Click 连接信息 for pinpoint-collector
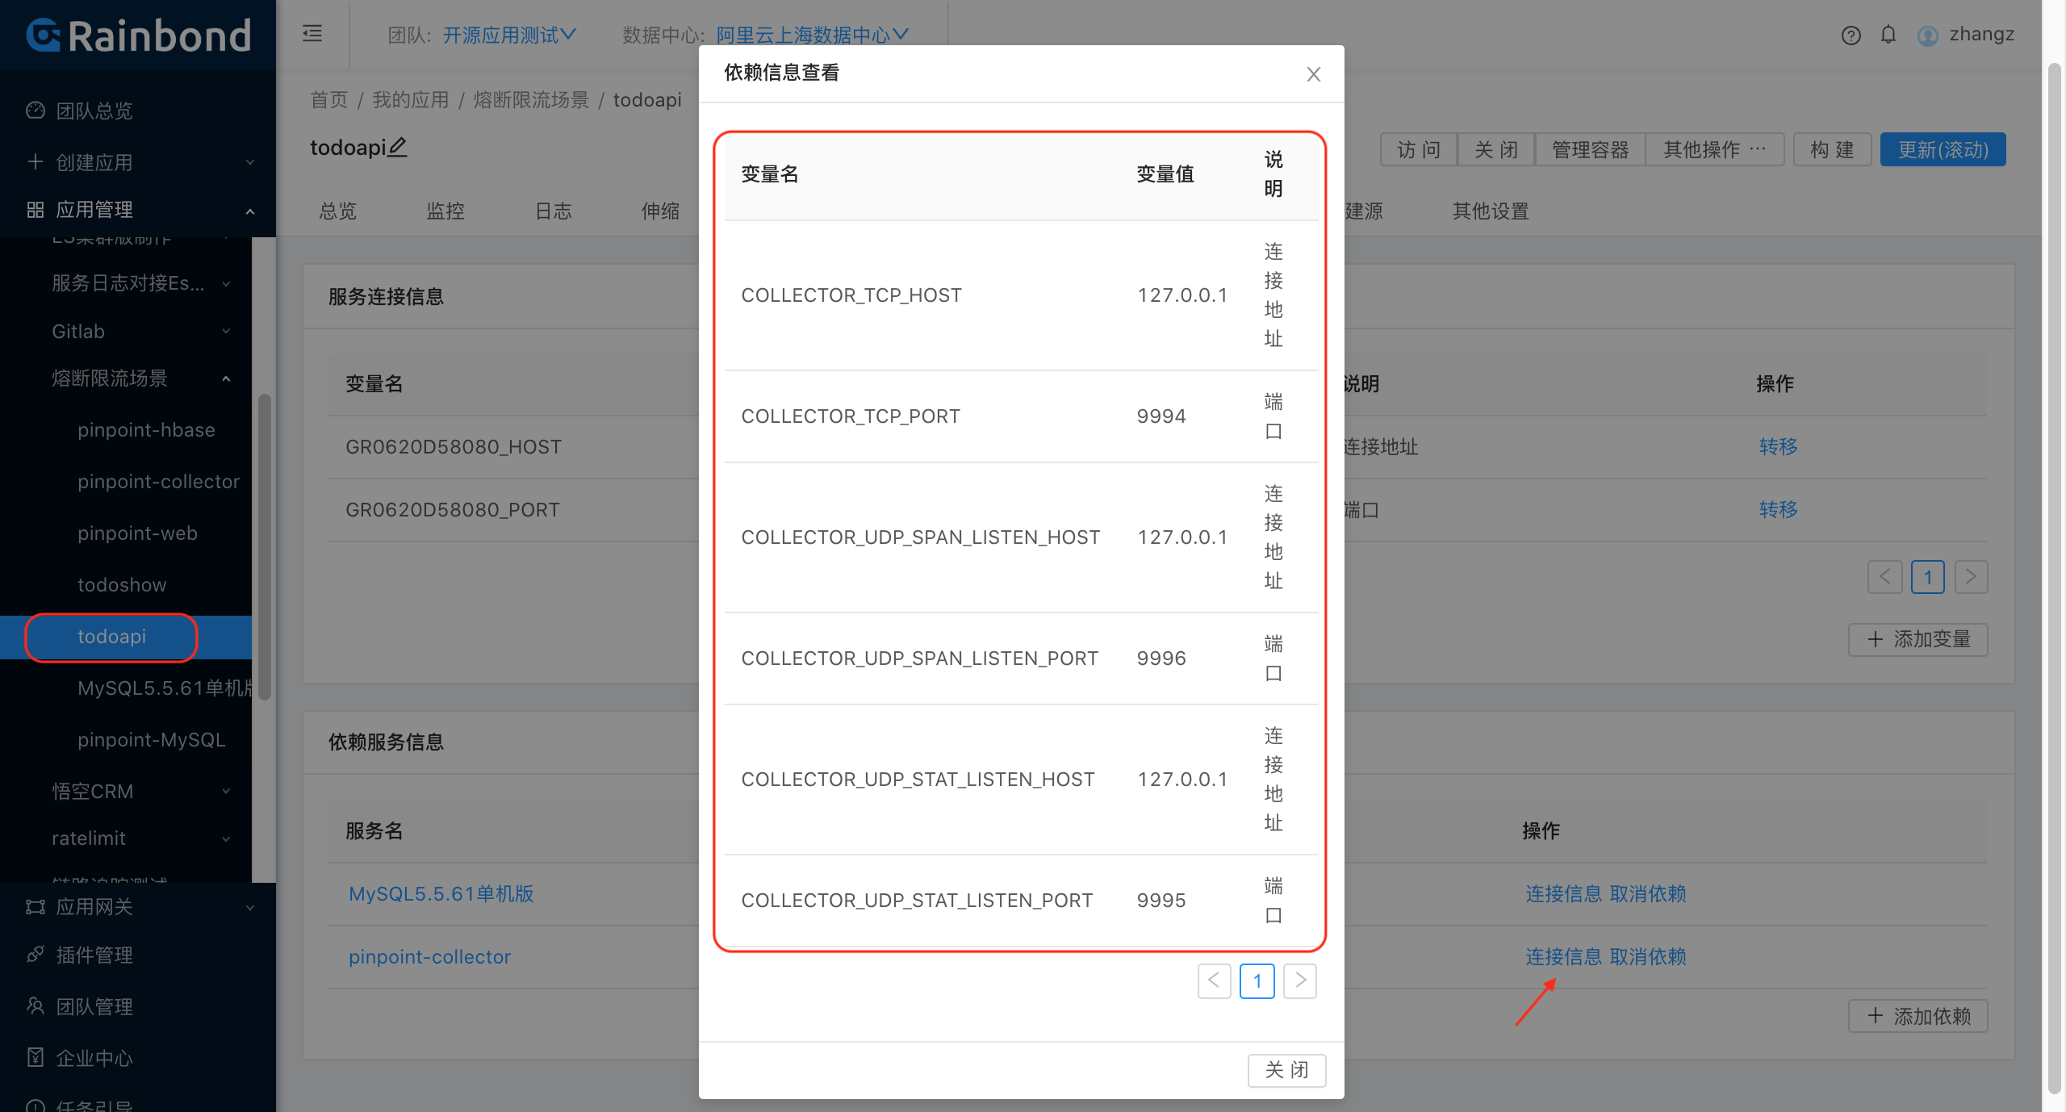The image size is (2066, 1112). (x=1564, y=957)
